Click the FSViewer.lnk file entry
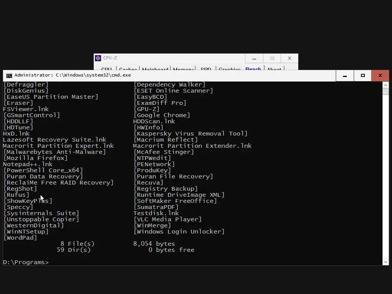The width and height of the screenshot is (392, 294). (x=26, y=109)
